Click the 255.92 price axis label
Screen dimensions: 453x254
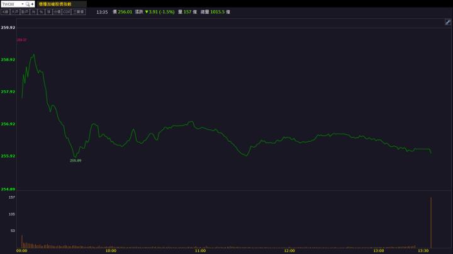point(8,156)
